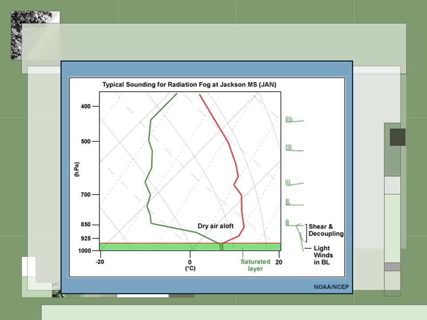The image size is (427, 320).
Task: Click the tree photo thumbnail
Action: pos(36,35)
